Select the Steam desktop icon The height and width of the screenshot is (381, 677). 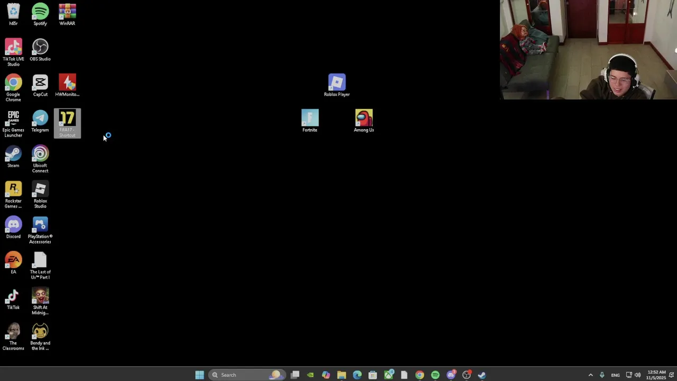pos(13,157)
